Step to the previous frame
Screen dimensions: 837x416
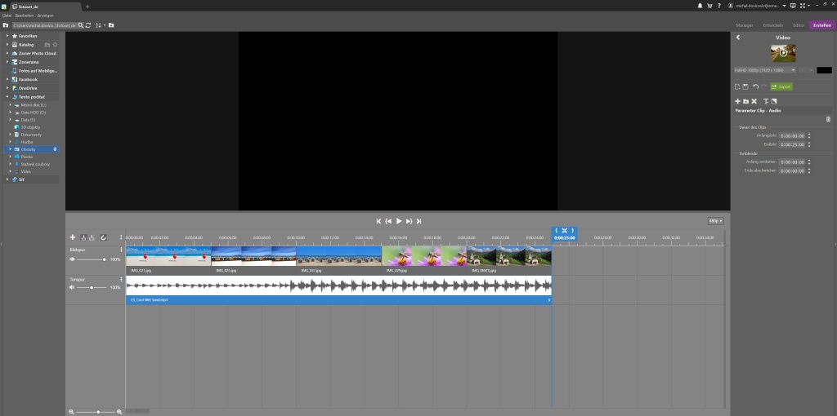(388, 221)
